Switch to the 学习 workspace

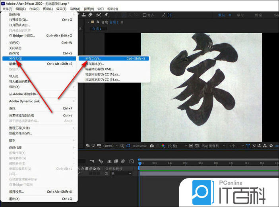[240, 15]
